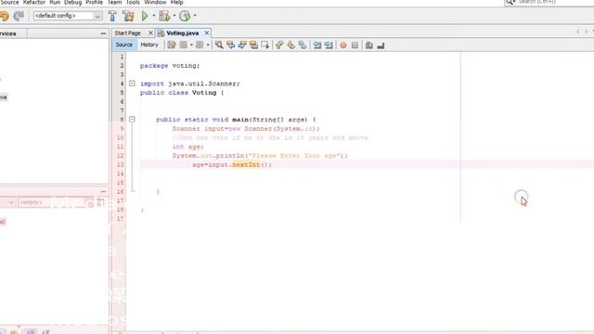Close the Voting.java tab
Viewport: 594px width, 334px height.
click(x=207, y=33)
